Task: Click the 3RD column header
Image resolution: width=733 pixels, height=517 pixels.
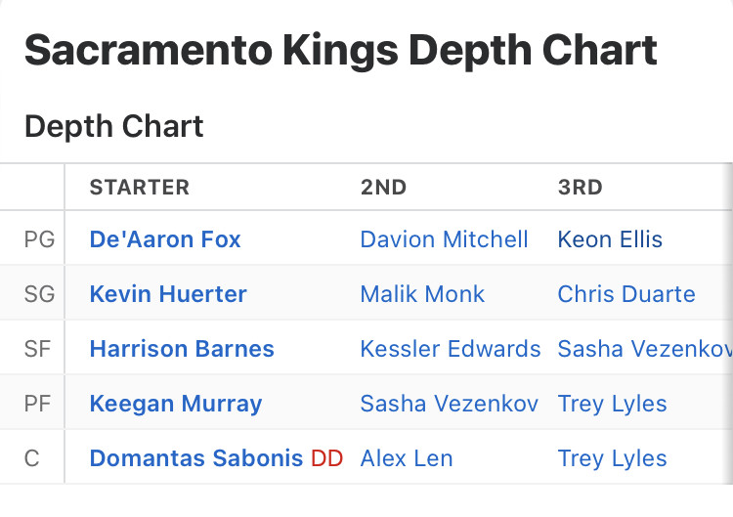Action: [x=581, y=188]
